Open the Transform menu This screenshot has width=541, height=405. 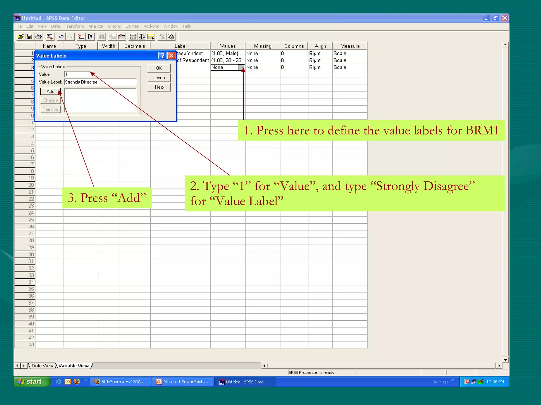pyautogui.click(x=74, y=26)
